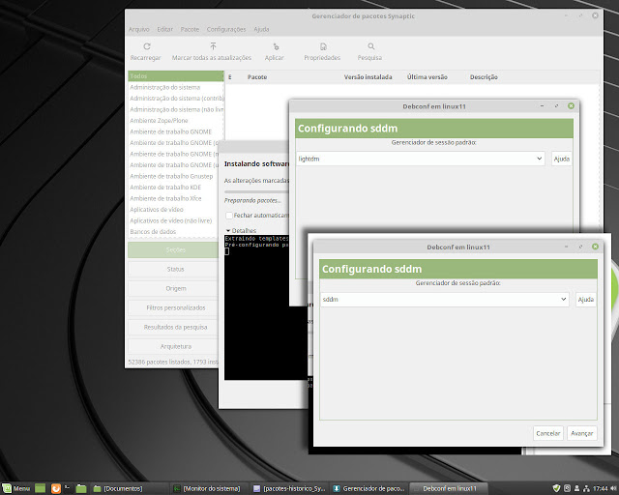619x495 pixels.
Task: Switch to Gerenciador de paco... taskbar window
Action: pyautogui.click(x=369, y=488)
